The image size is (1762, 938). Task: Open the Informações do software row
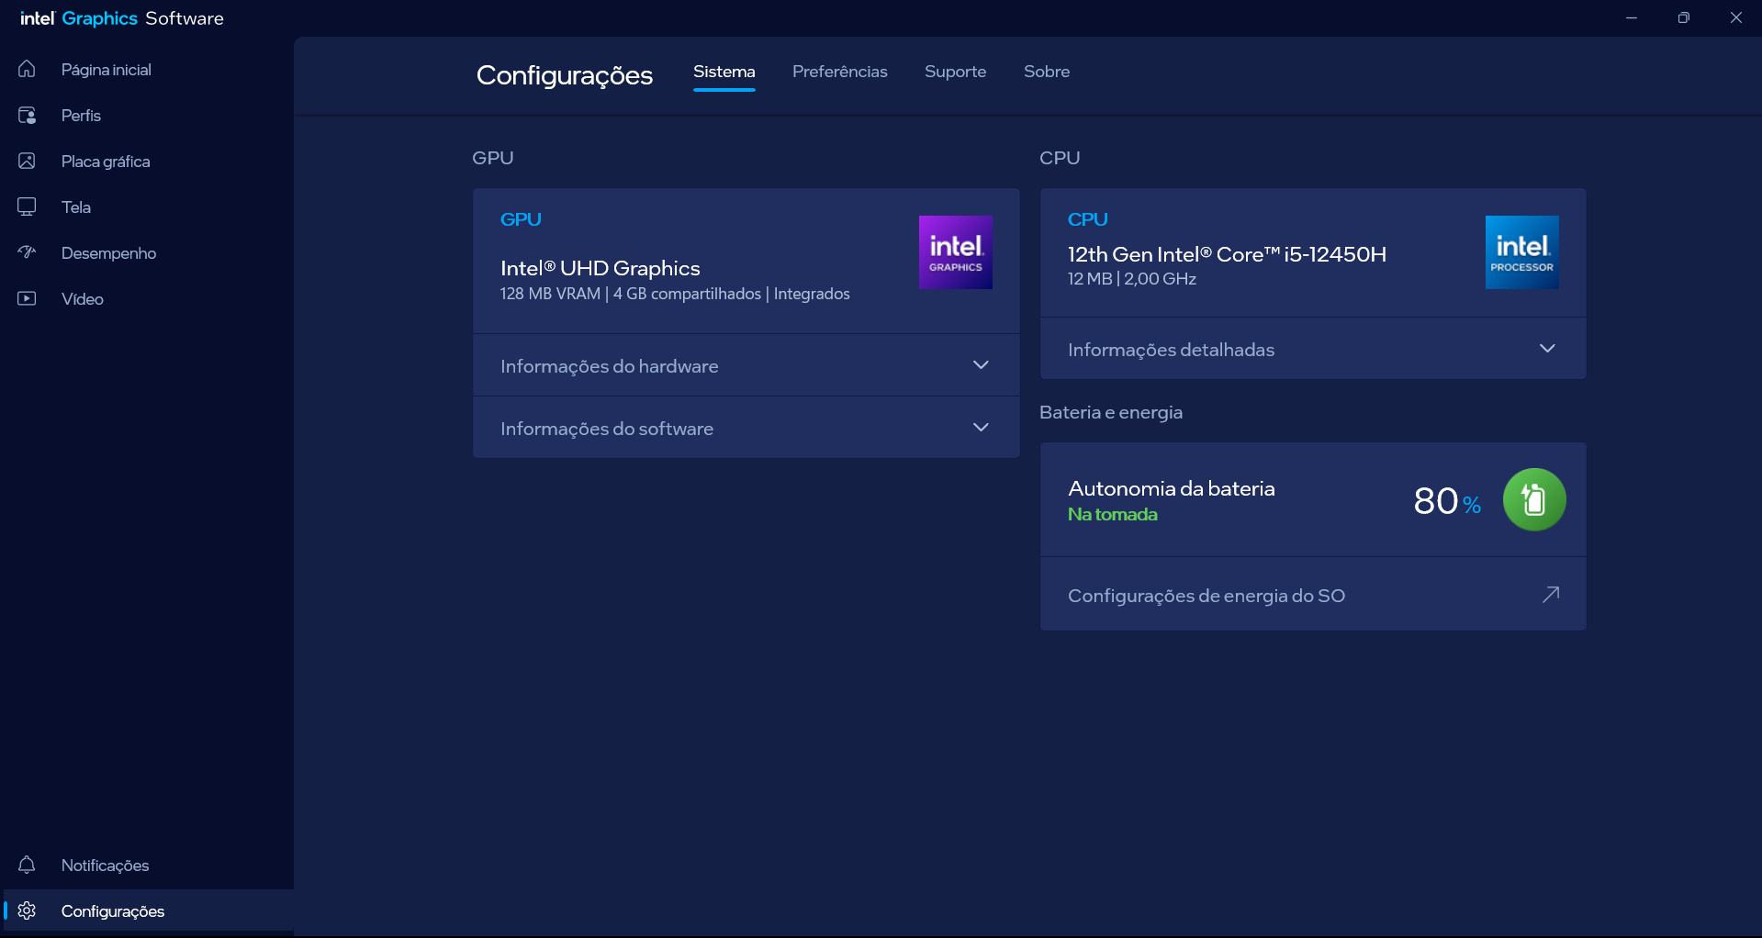coord(746,428)
